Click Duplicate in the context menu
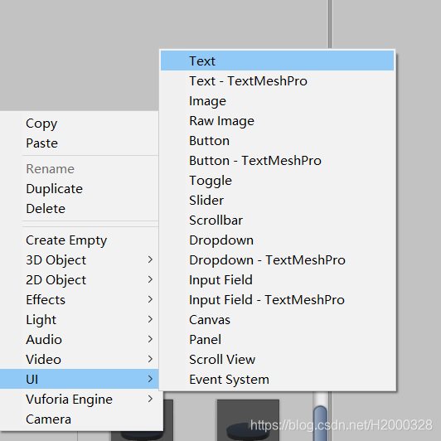Viewport: 441px width, 441px height. 80,189
